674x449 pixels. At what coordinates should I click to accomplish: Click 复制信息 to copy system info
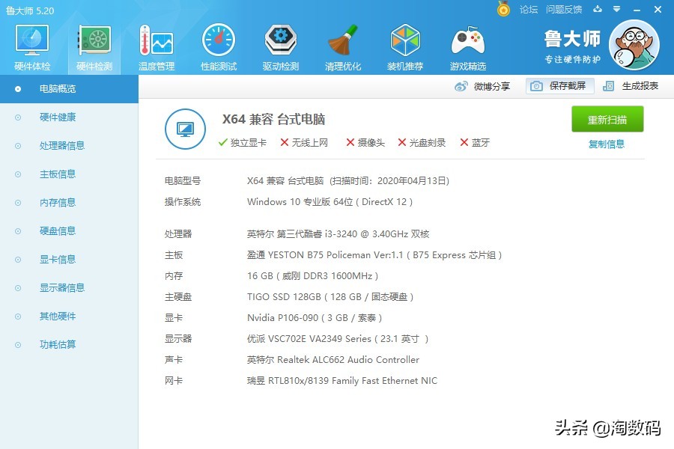(x=607, y=143)
